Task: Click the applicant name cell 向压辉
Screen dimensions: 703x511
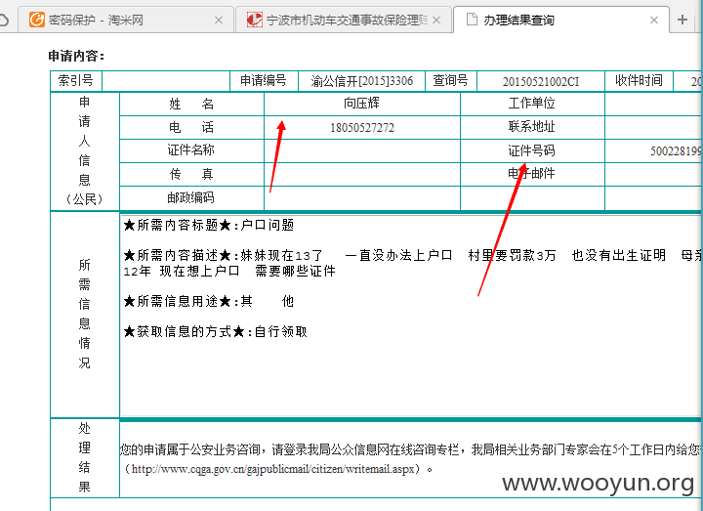Action: (362, 104)
